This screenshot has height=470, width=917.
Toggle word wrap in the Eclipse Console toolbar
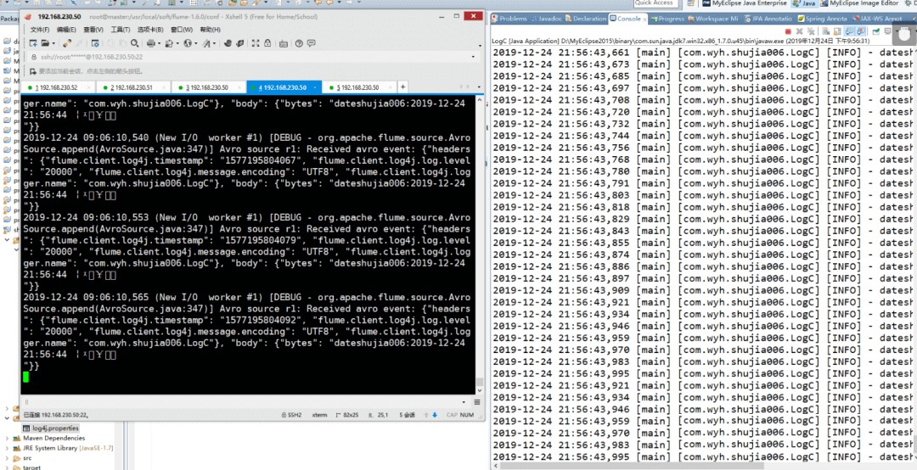pos(851,31)
